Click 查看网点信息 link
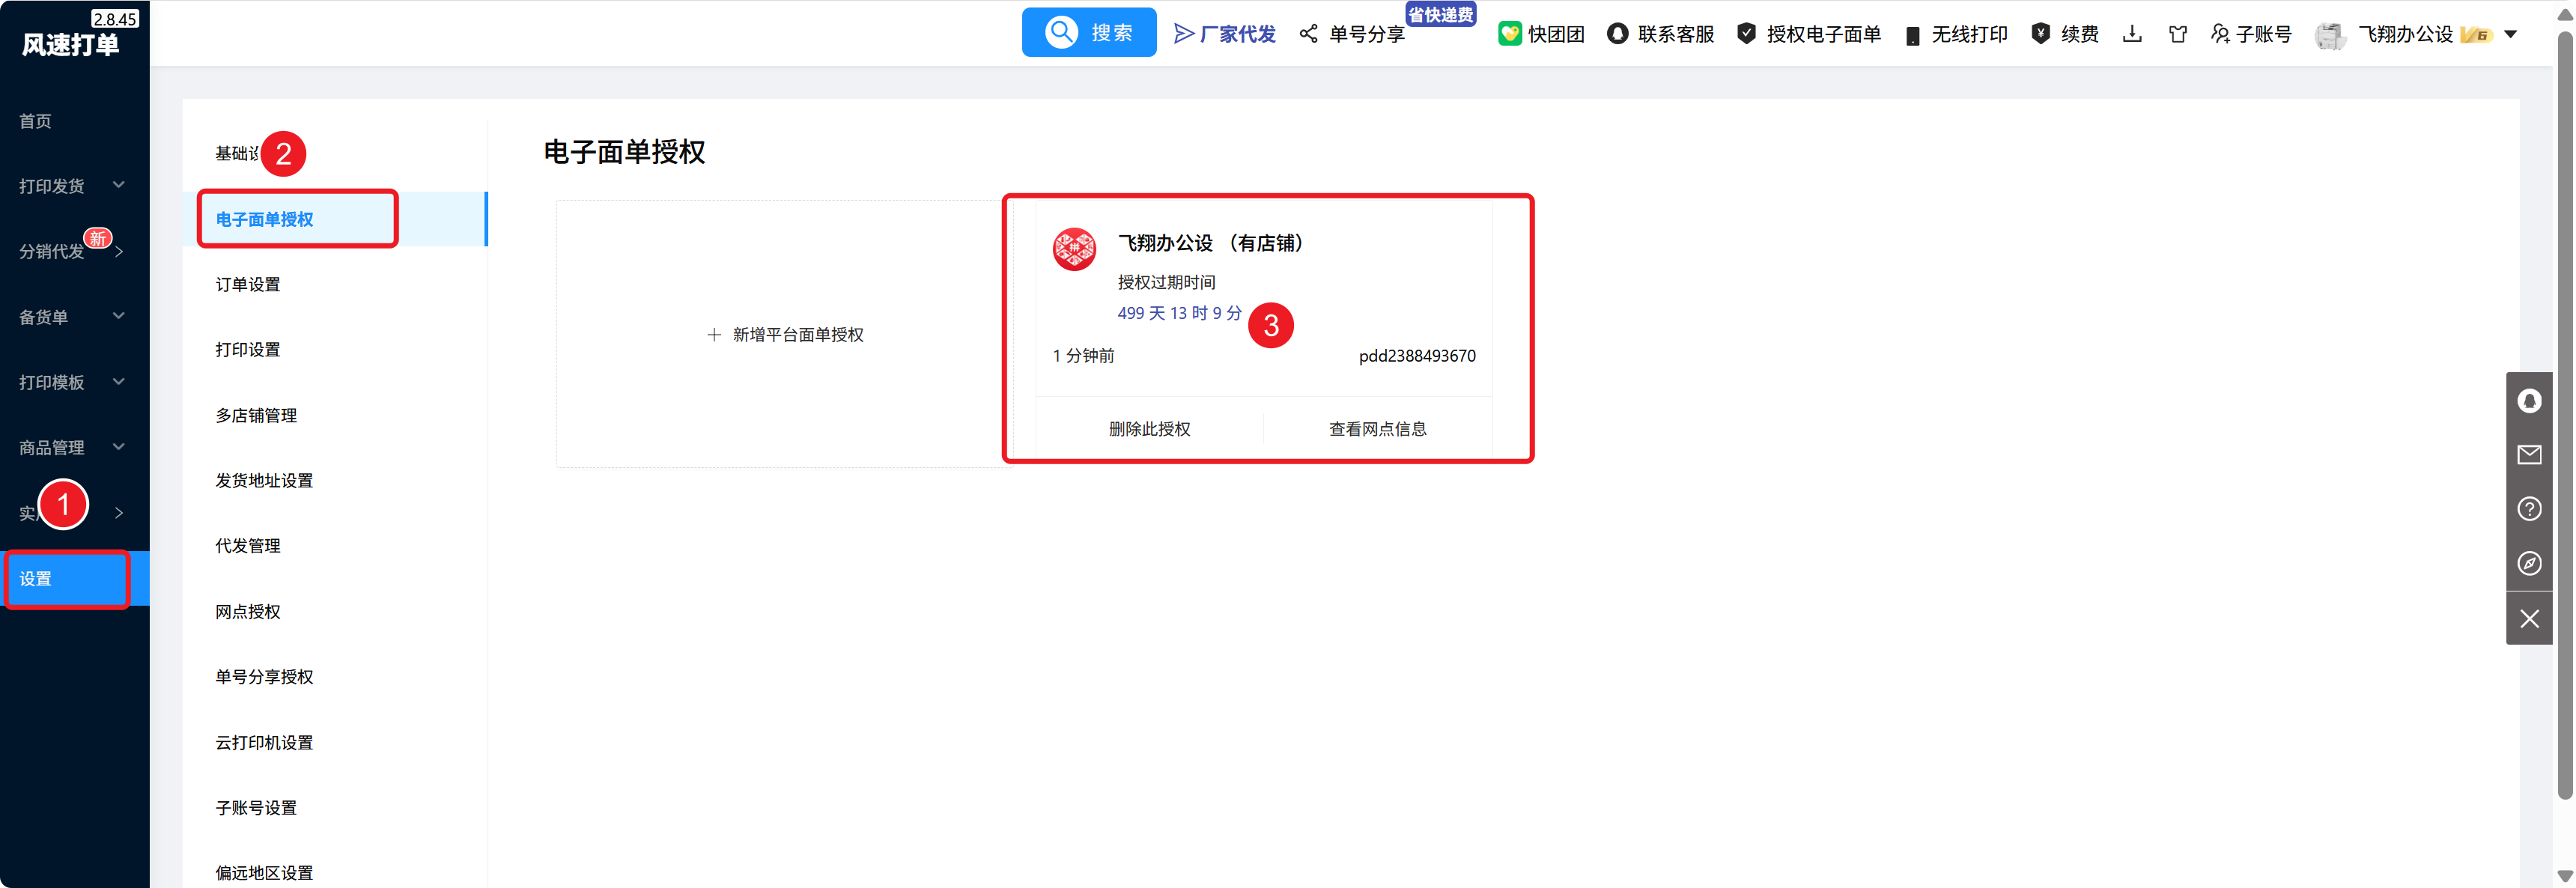The height and width of the screenshot is (888, 2576). (x=1377, y=429)
